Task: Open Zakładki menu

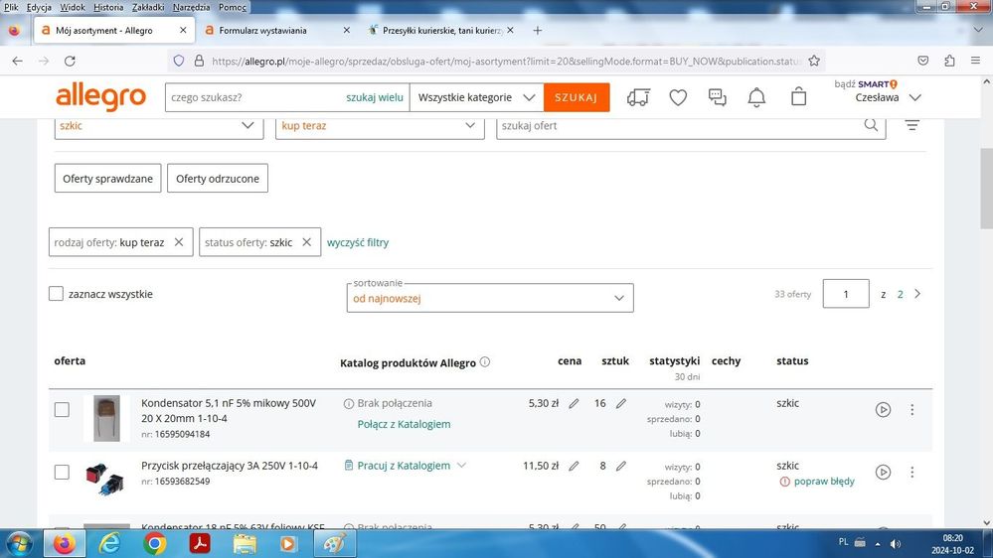Action: click(147, 7)
